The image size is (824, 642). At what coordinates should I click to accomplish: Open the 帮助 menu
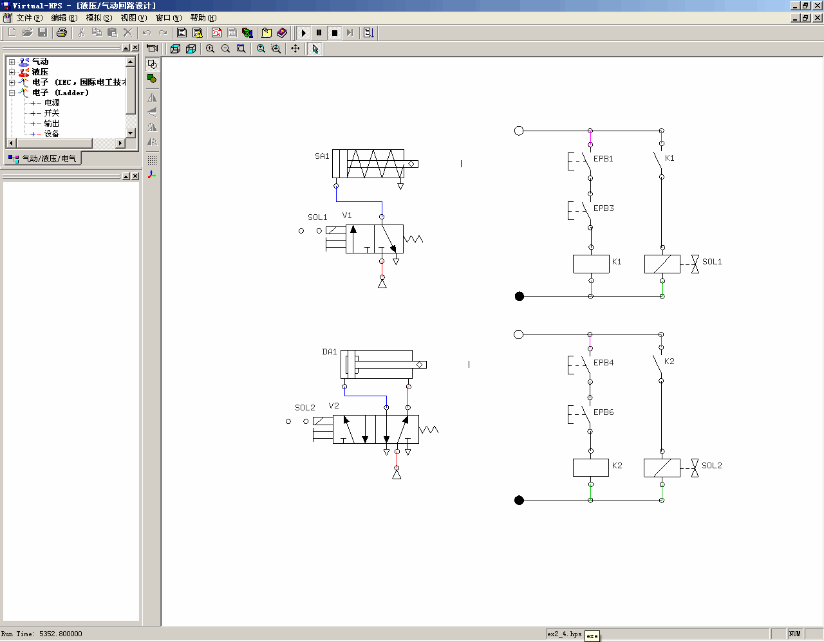[x=203, y=18]
